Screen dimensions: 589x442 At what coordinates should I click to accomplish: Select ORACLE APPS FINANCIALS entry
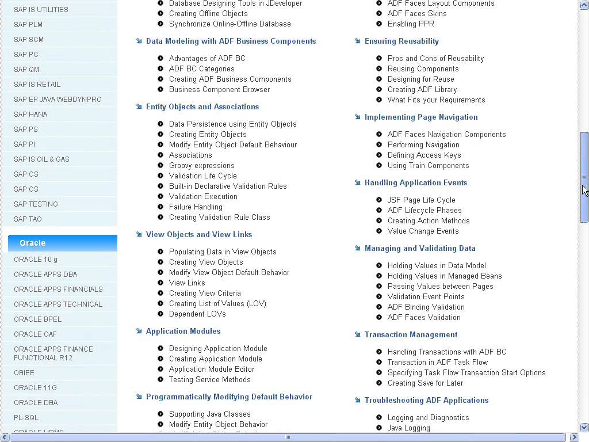pyautogui.click(x=58, y=289)
